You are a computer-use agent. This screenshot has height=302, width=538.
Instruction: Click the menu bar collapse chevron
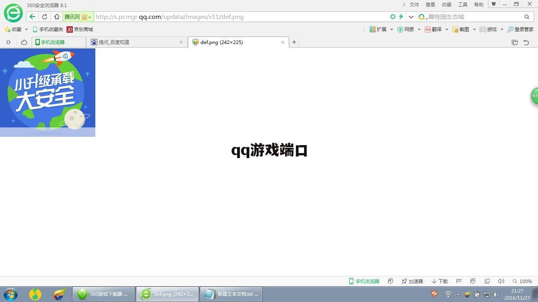pyautogui.click(x=404, y=5)
